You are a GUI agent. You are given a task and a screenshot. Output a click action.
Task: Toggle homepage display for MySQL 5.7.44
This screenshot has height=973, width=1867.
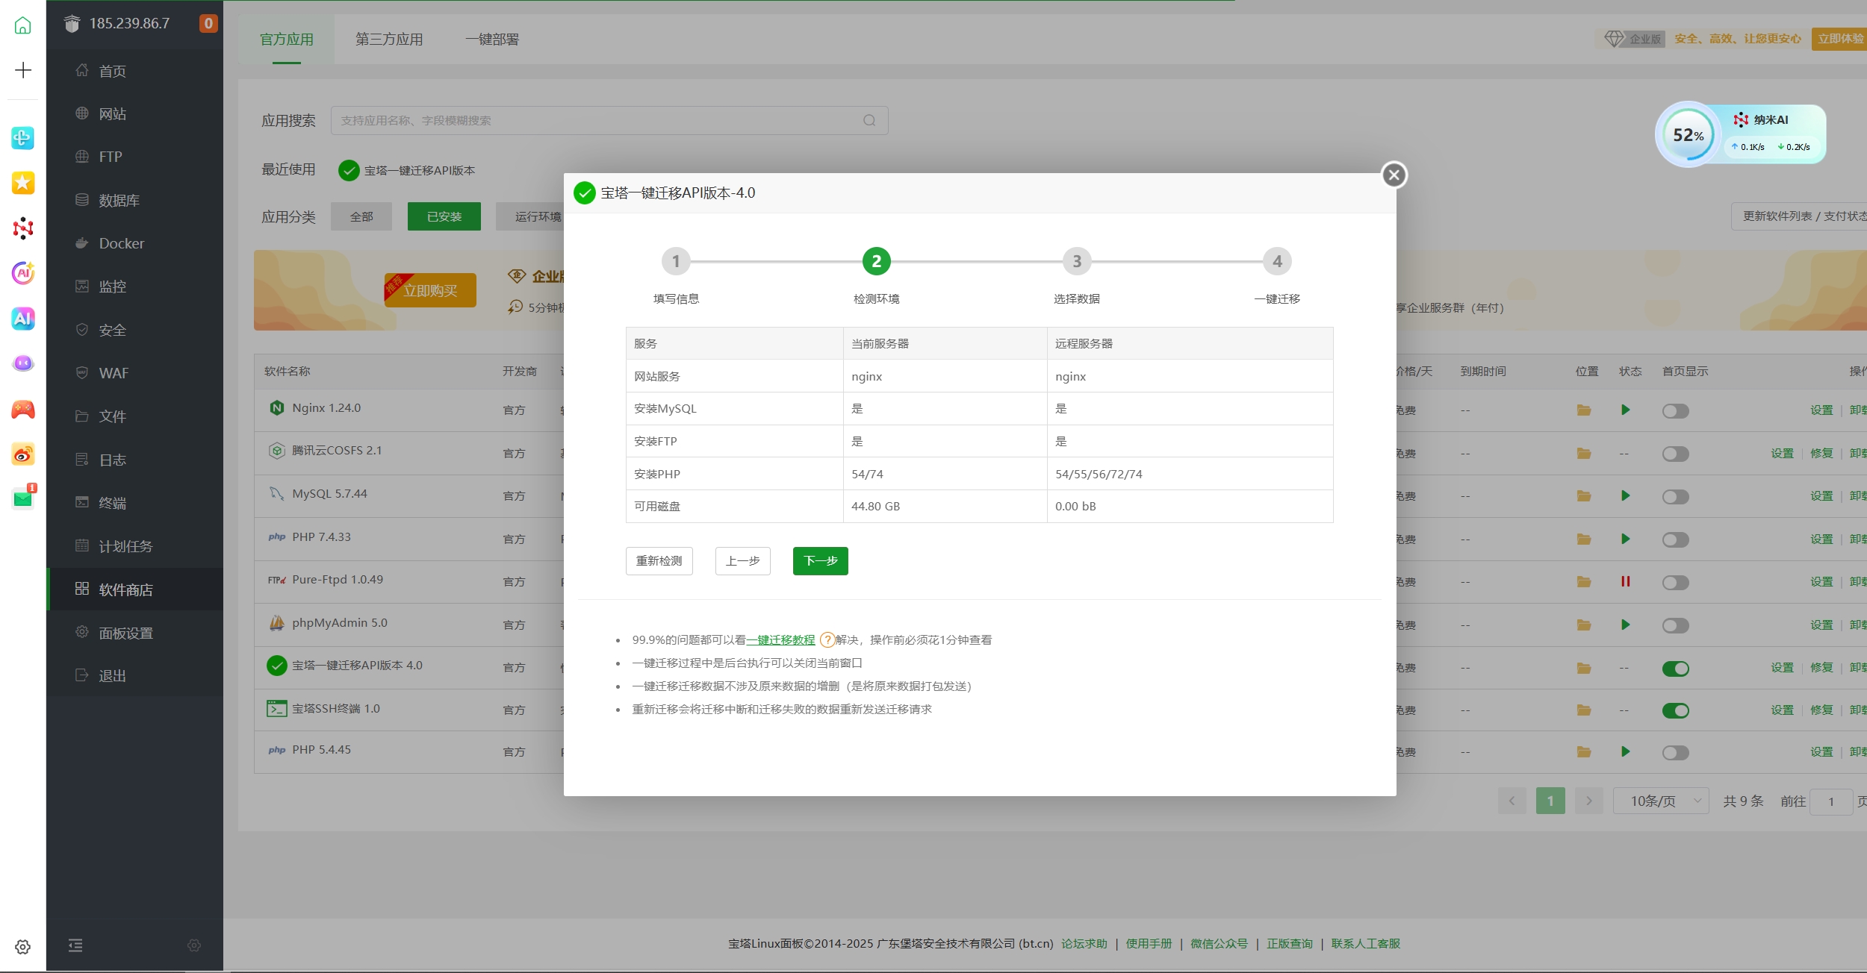pyautogui.click(x=1675, y=496)
